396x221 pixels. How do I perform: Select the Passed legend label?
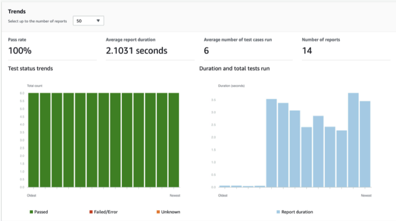(x=41, y=212)
